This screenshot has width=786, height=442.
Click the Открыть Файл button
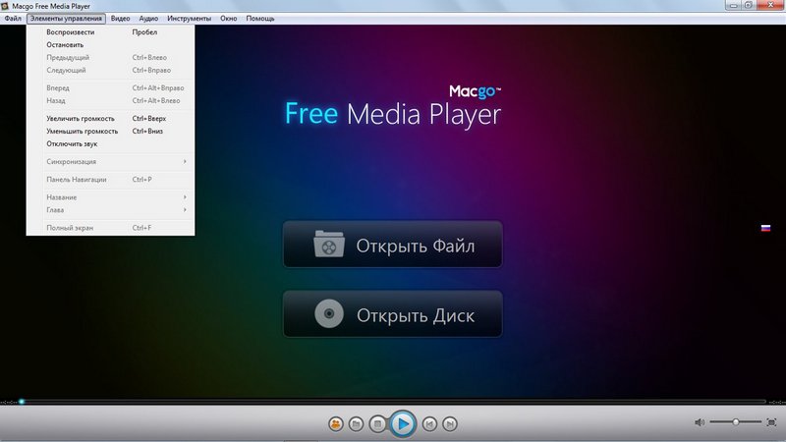click(392, 245)
